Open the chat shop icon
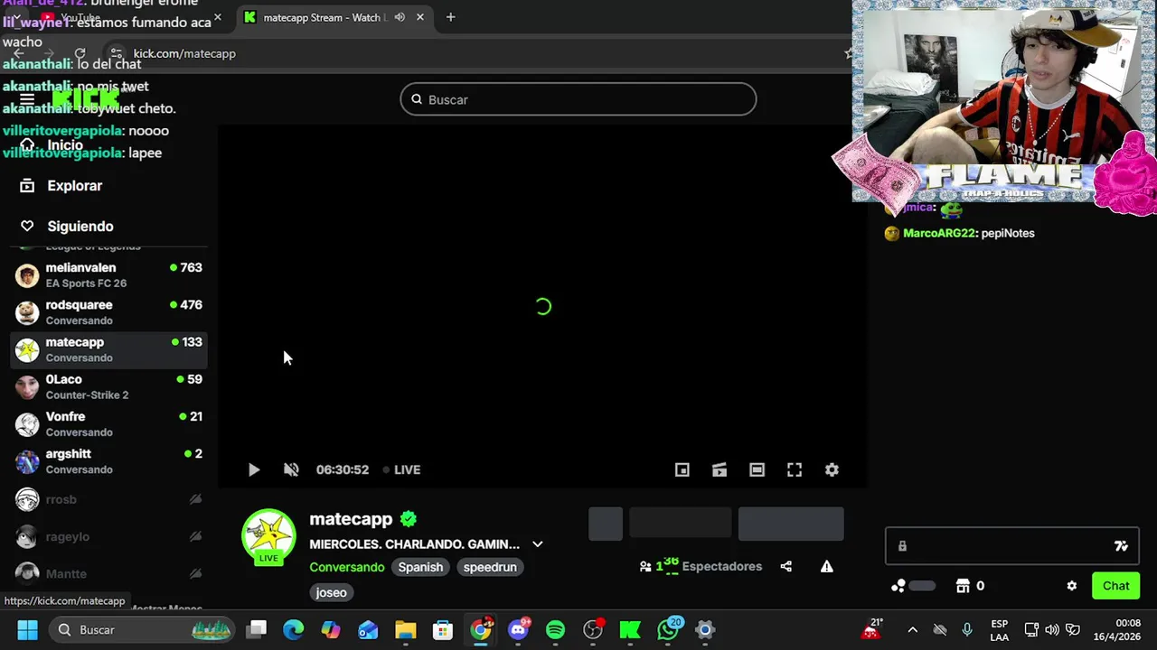The image size is (1157, 650). (963, 586)
